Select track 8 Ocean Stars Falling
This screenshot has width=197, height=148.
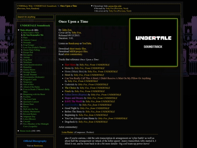31,50
